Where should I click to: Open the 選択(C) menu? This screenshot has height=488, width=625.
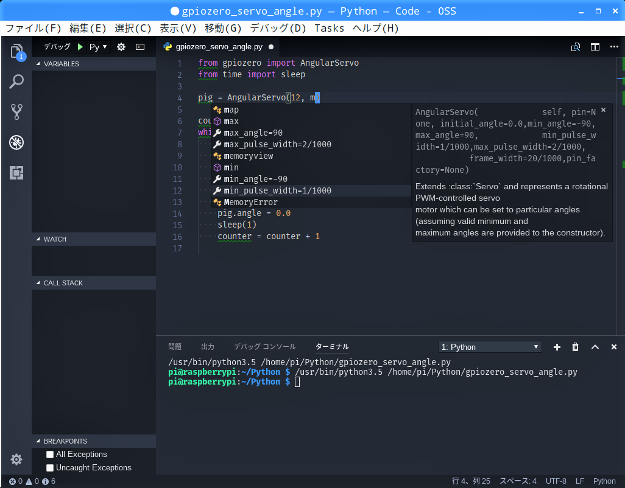[x=133, y=28]
